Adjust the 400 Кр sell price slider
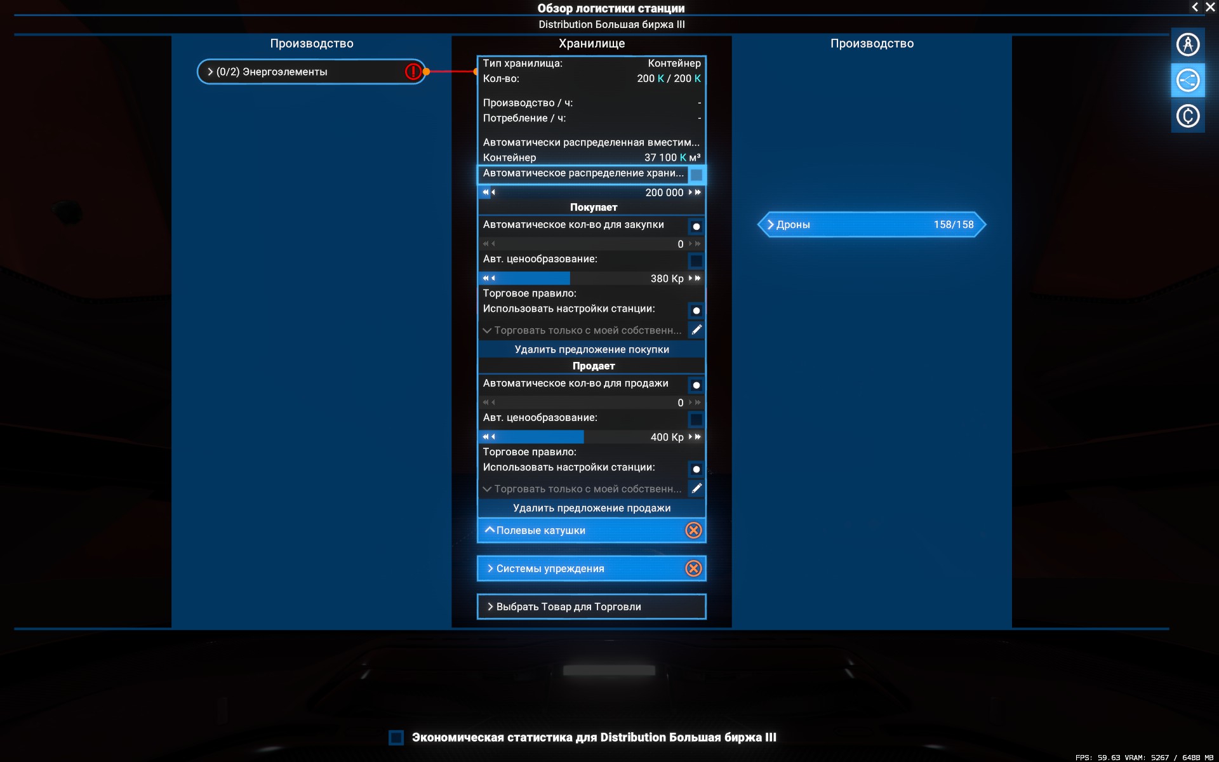The height and width of the screenshot is (762, 1219). pyautogui.click(x=583, y=437)
